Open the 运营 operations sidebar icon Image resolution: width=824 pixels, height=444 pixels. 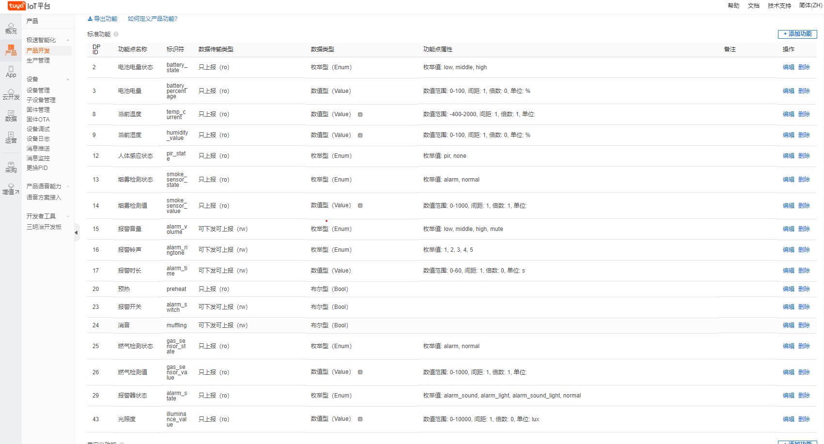tap(11, 138)
